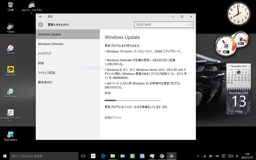Image resolution: width=256 pixels, height=160 pixels.
Task: Click the analog clock gadget
Action: pyautogui.click(x=238, y=14)
